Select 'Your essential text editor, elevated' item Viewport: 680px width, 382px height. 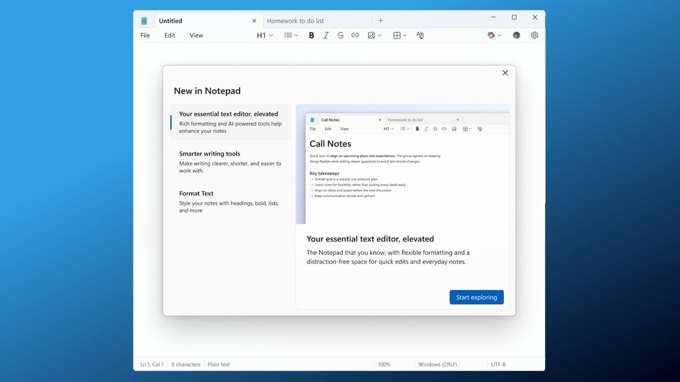[x=231, y=122]
